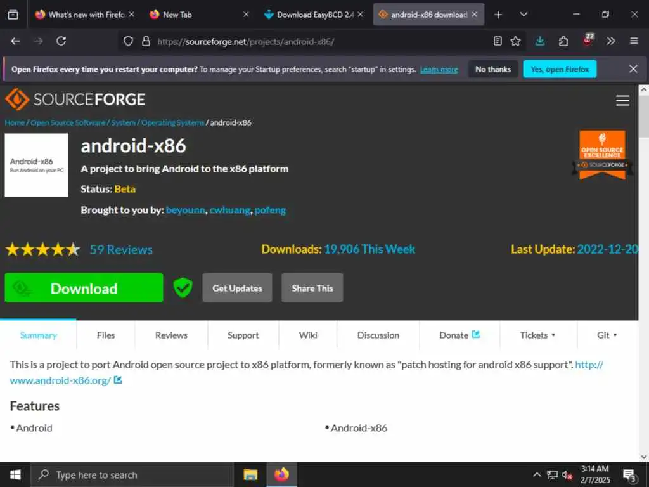Screen dimensions: 649x487
Task: Switch to the Download EasyBCD tab
Action: [314, 15]
